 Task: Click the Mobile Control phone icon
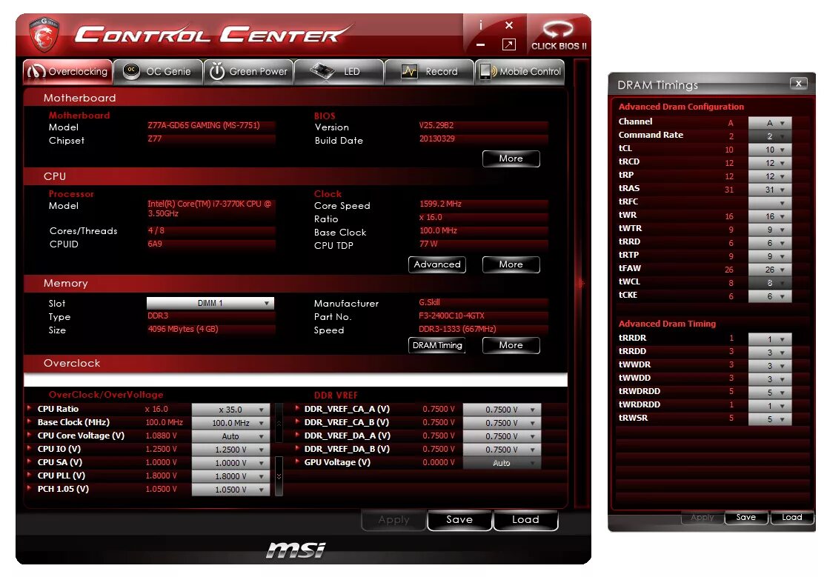[x=486, y=71]
